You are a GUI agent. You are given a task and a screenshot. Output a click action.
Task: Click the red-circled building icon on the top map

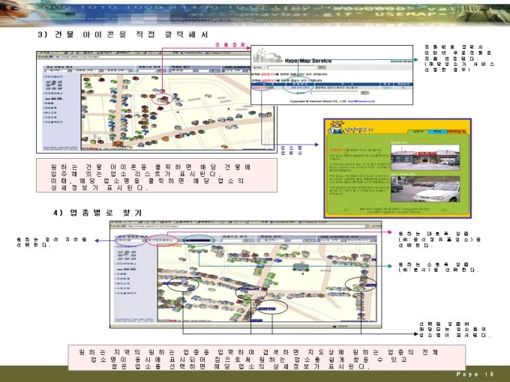pyautogui.click(x=162, y=99)
